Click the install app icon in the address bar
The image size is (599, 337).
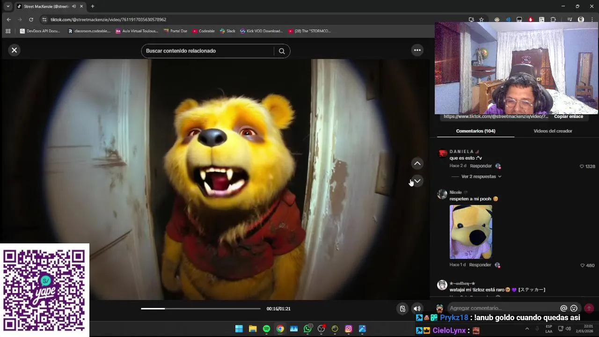tap(471, 20)
